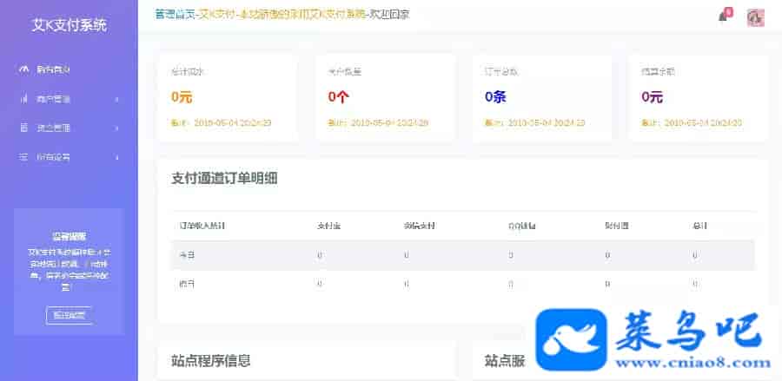Click the timestamp under the red 0个
This screenshot has height=381, width=782.
[x=378, y=122]
